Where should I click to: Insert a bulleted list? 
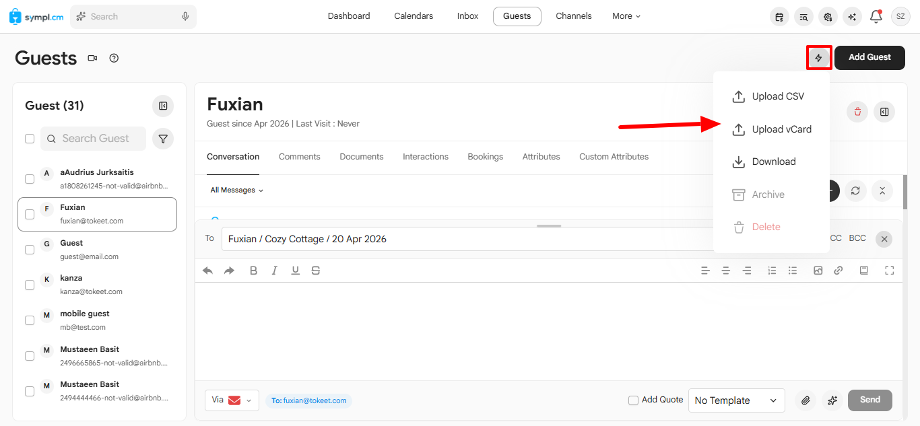click(793, 271)
